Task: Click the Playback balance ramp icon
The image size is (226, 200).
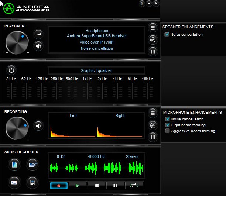Action: click(x=38, y=34)
